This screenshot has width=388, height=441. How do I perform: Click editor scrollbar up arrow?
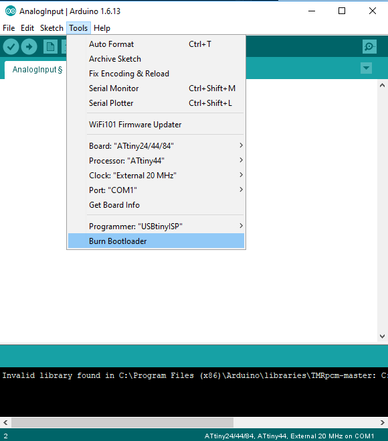pos(382,86)
